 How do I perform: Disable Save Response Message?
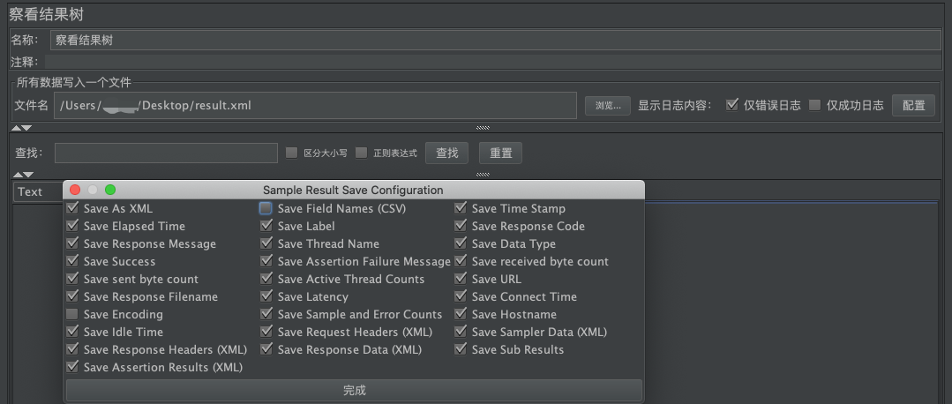(x=72, y=243)
